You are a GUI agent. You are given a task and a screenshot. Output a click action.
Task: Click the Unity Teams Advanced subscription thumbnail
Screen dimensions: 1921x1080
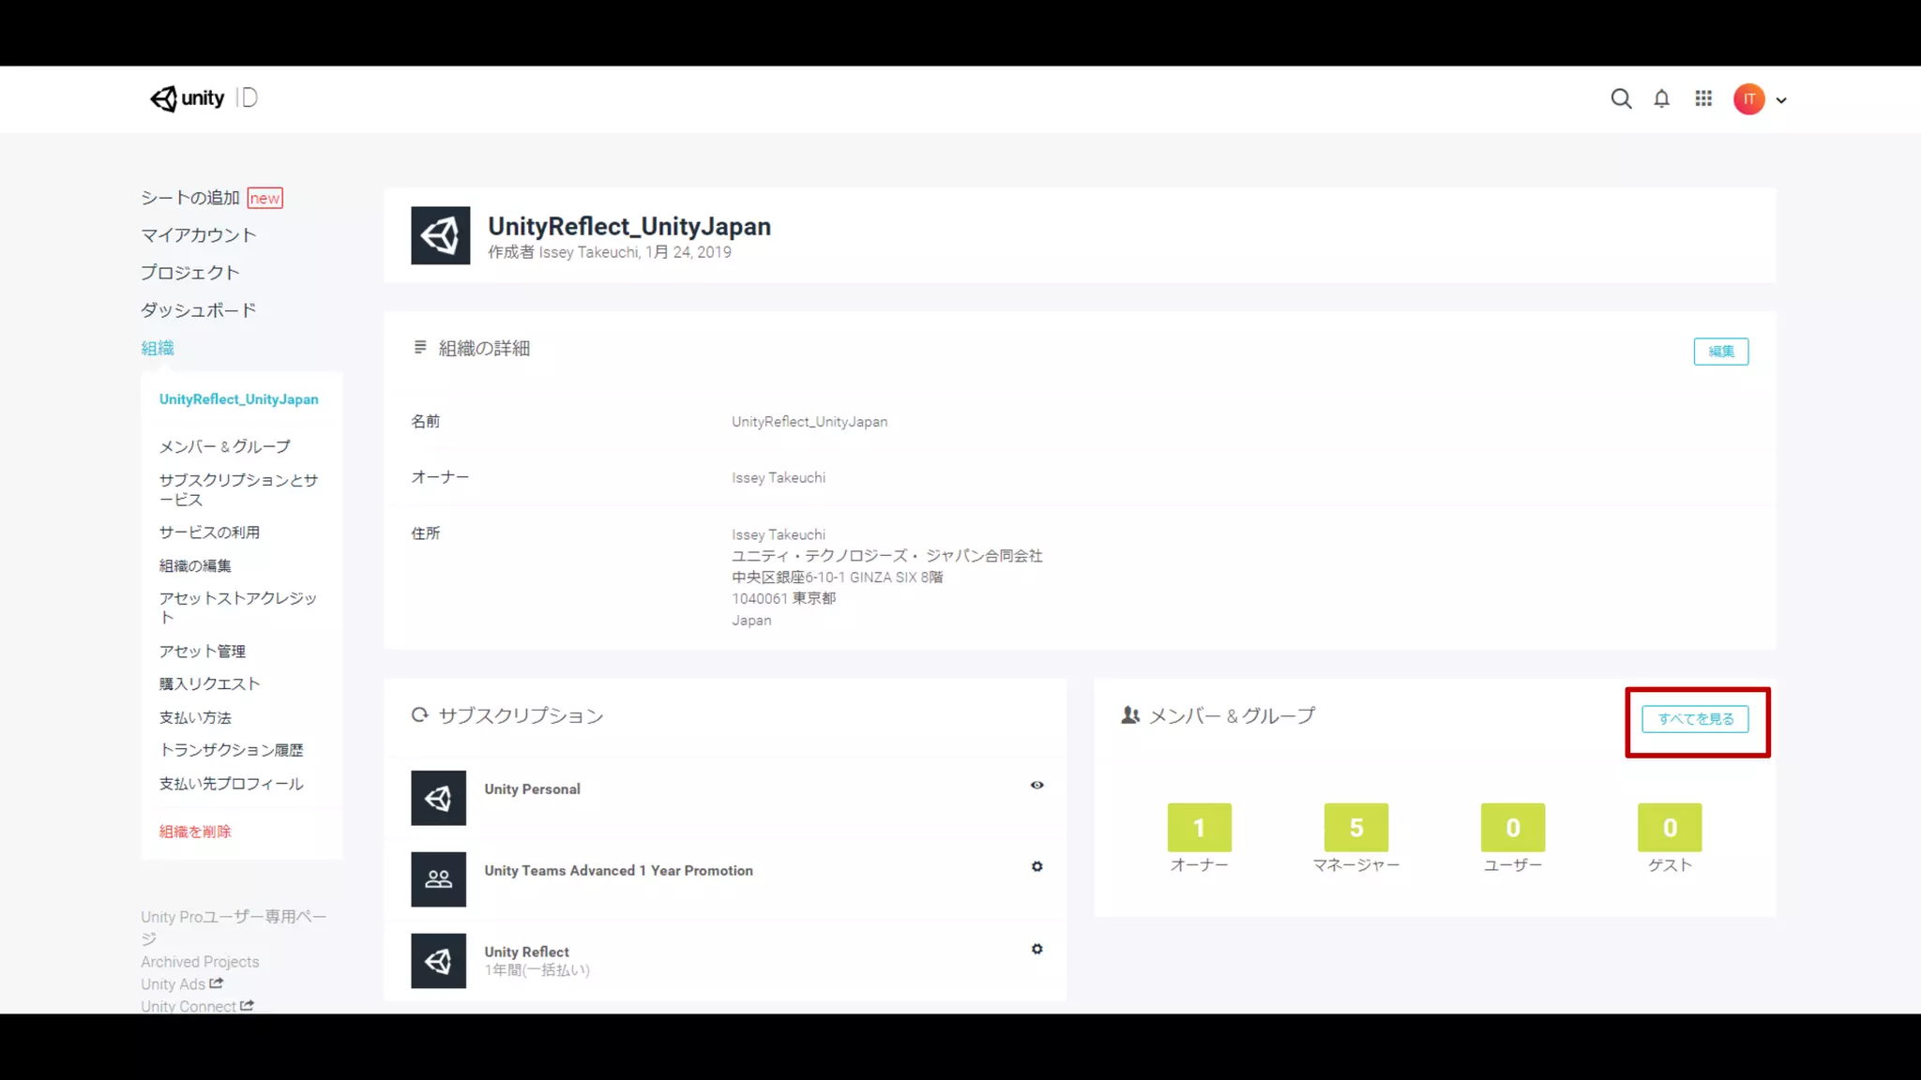pyautogui.click(x=438, y=878)
